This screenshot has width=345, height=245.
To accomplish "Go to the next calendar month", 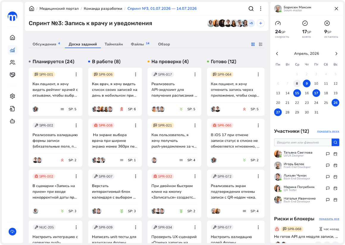I will pos(336,54).
